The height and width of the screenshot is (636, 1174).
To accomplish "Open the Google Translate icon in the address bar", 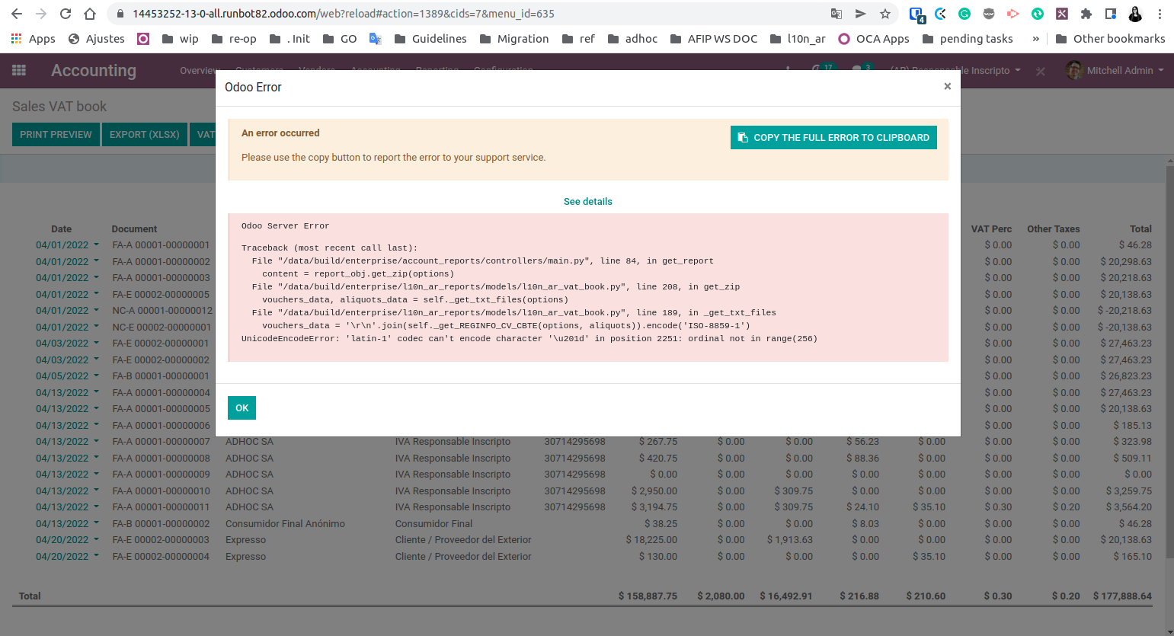I will click(x=837, y=14).
